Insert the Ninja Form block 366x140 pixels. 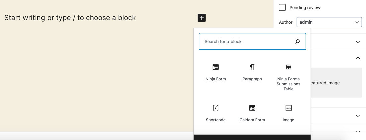coord(216,72)
